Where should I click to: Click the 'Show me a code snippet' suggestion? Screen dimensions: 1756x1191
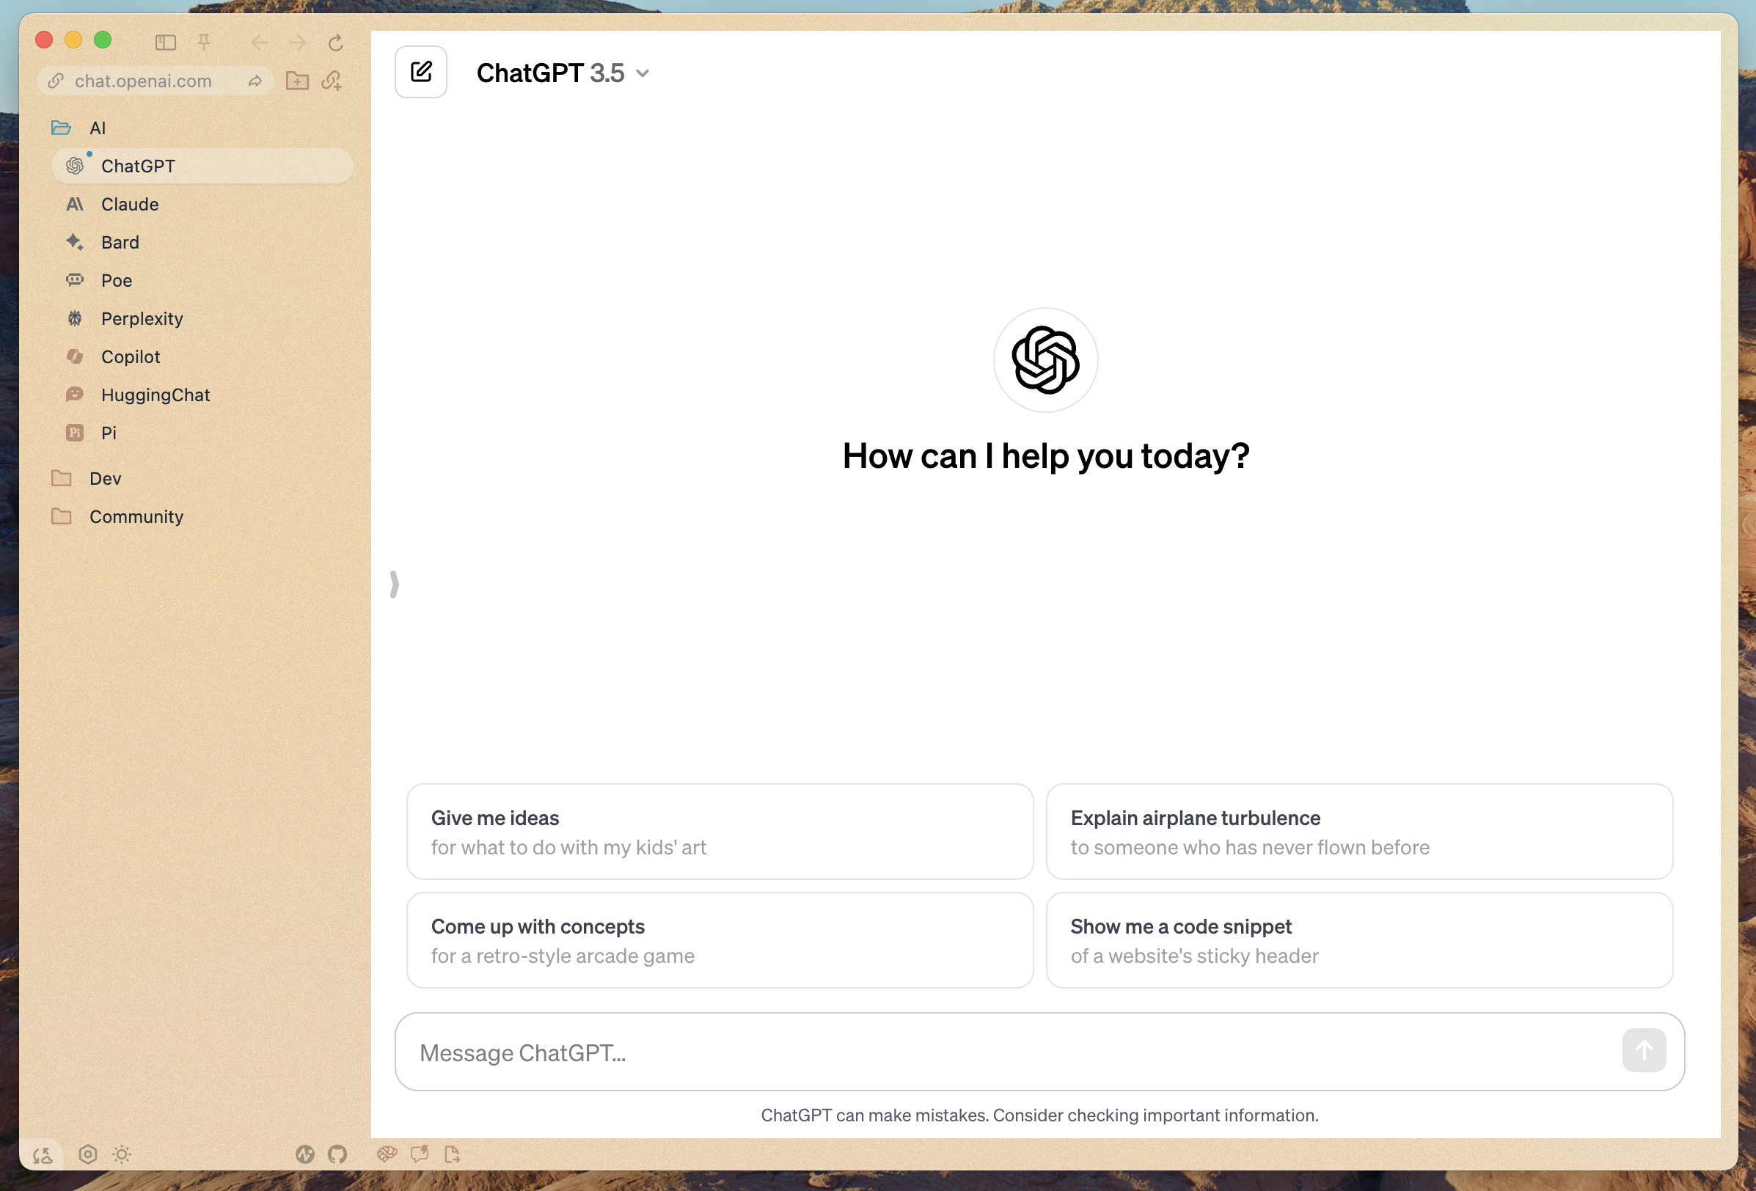pyautogui.click(x=1358, y=939)
